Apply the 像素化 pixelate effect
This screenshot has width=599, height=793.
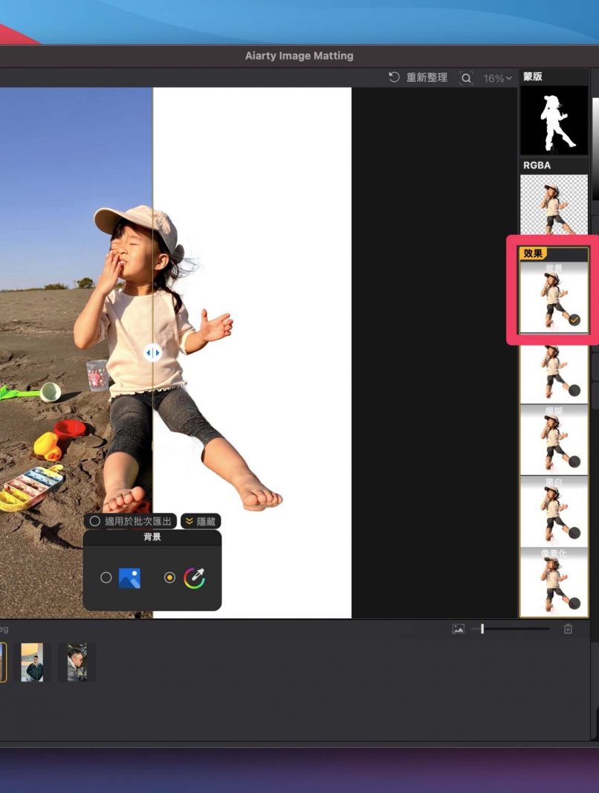click(554, 583)
